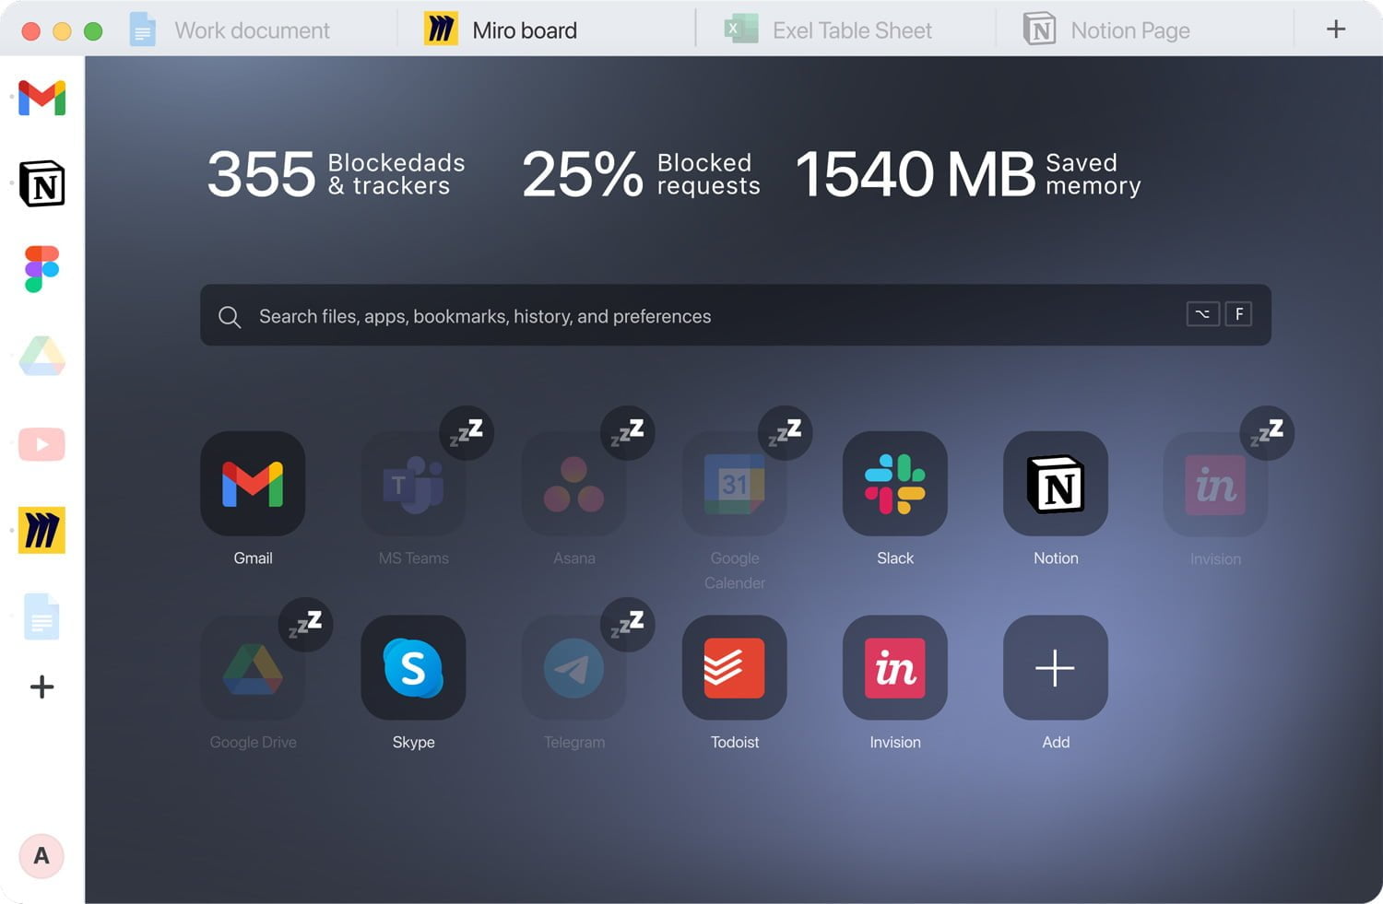
Task: Launch the Slack app tile
Action: (x=894, y=484)
